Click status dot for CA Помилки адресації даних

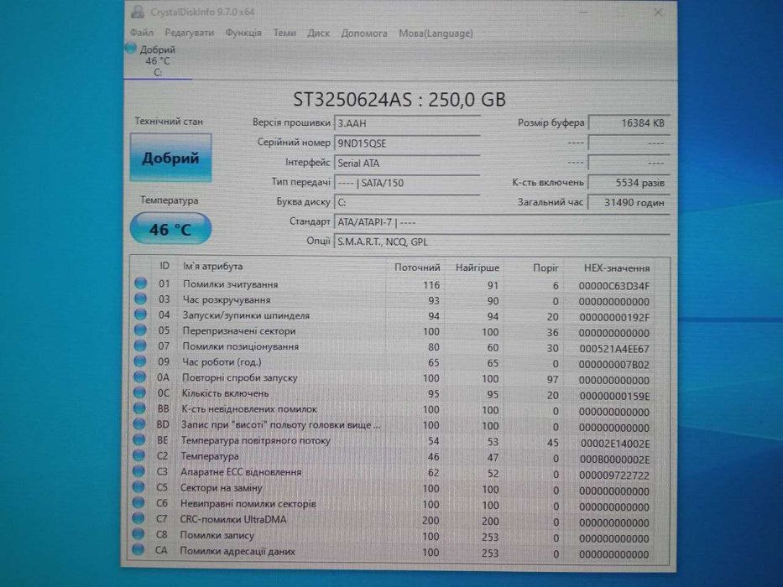tap(138, 549)
